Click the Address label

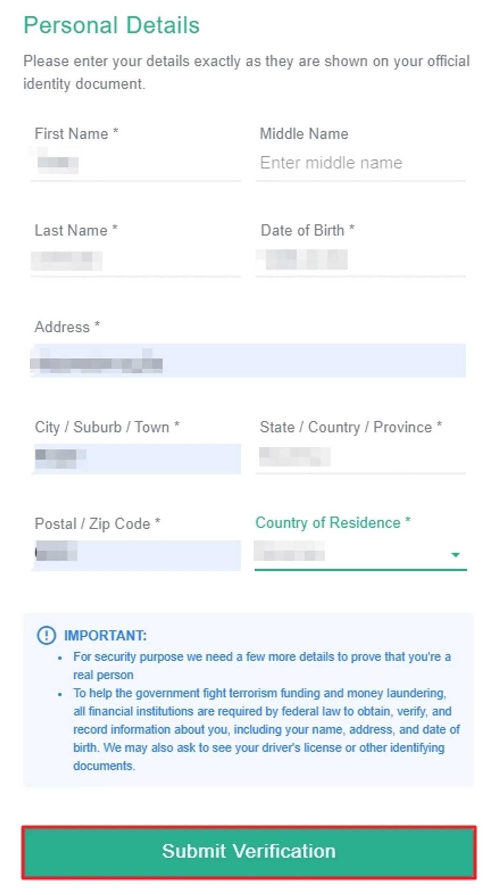tap(67, 327)
